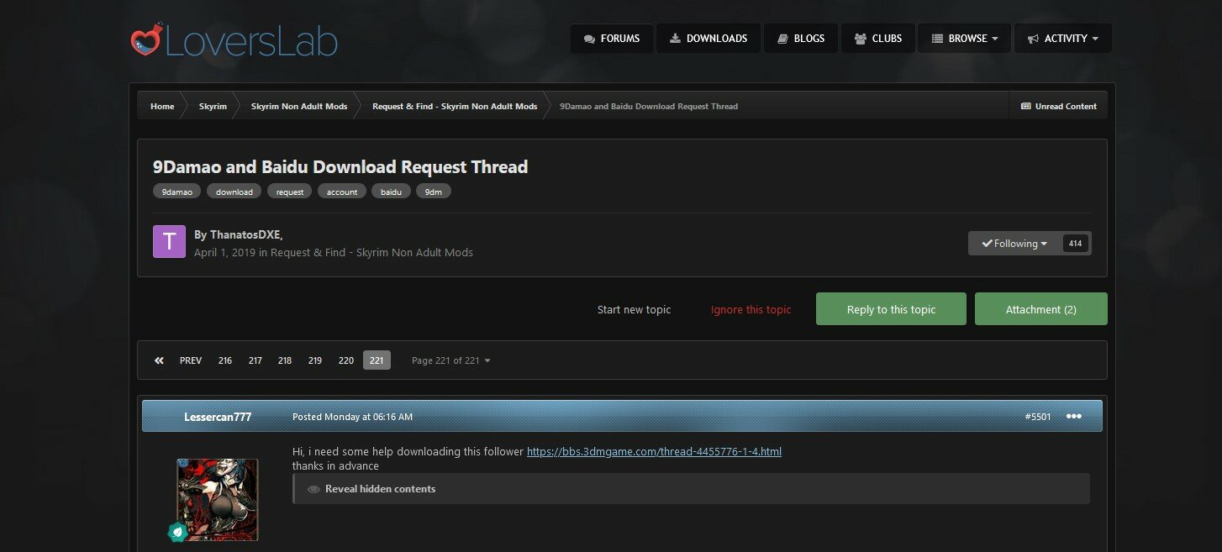The width and height of the screenshot is (1222, 552).
Task: Select the 9damao tag
Action: point(177,192)
